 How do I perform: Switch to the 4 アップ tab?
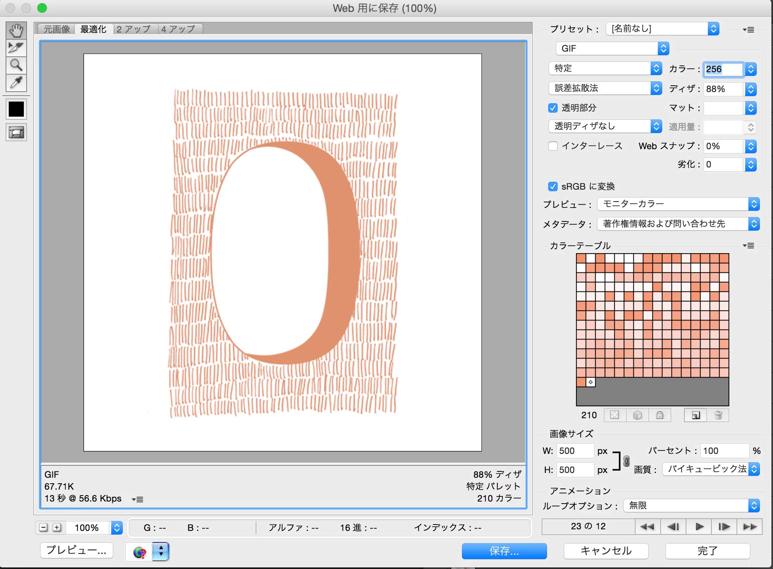(x=178, y=29)
